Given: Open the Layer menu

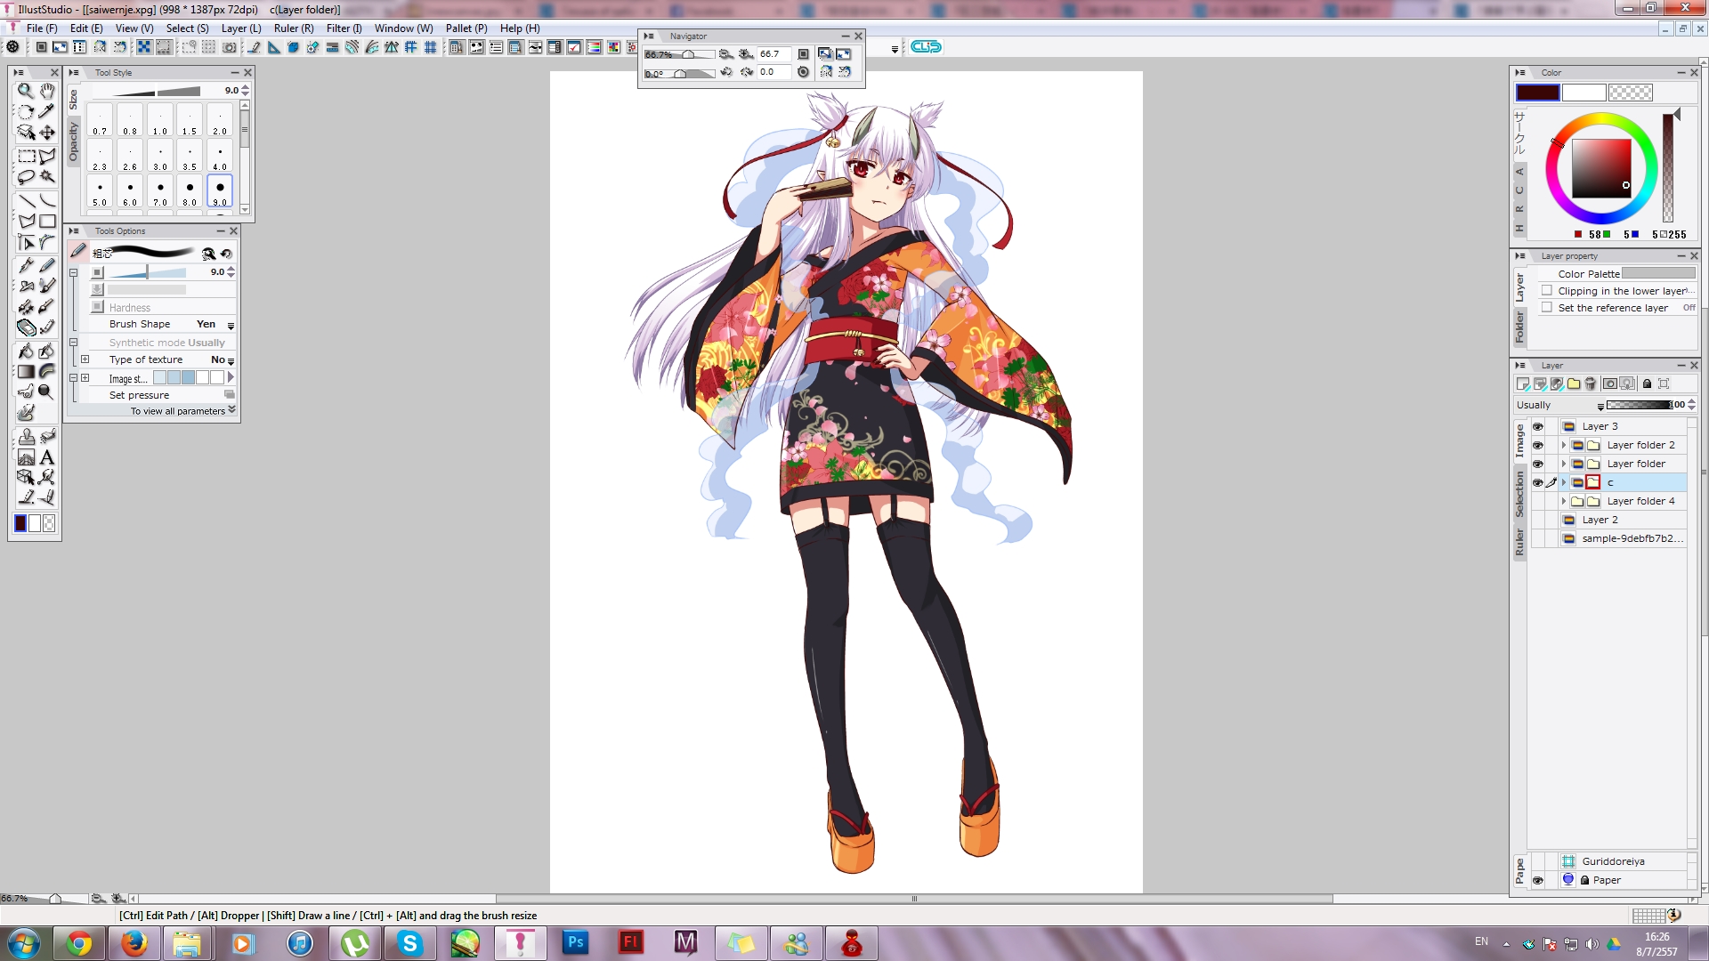Looking at the screenshot, I should (240, 28).
